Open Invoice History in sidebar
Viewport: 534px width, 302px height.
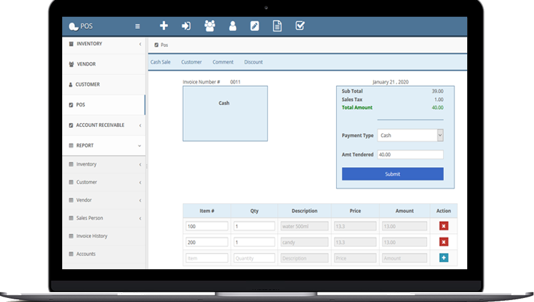click(92, 236)
